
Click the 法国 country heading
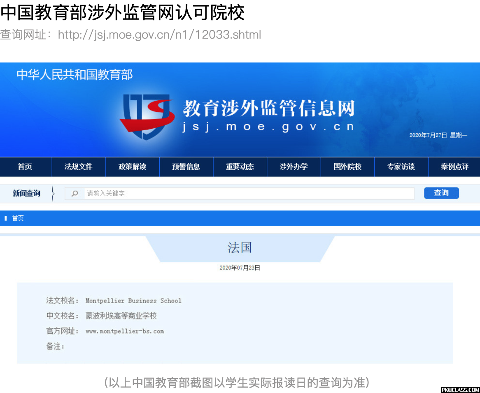(x=240, y=248)
